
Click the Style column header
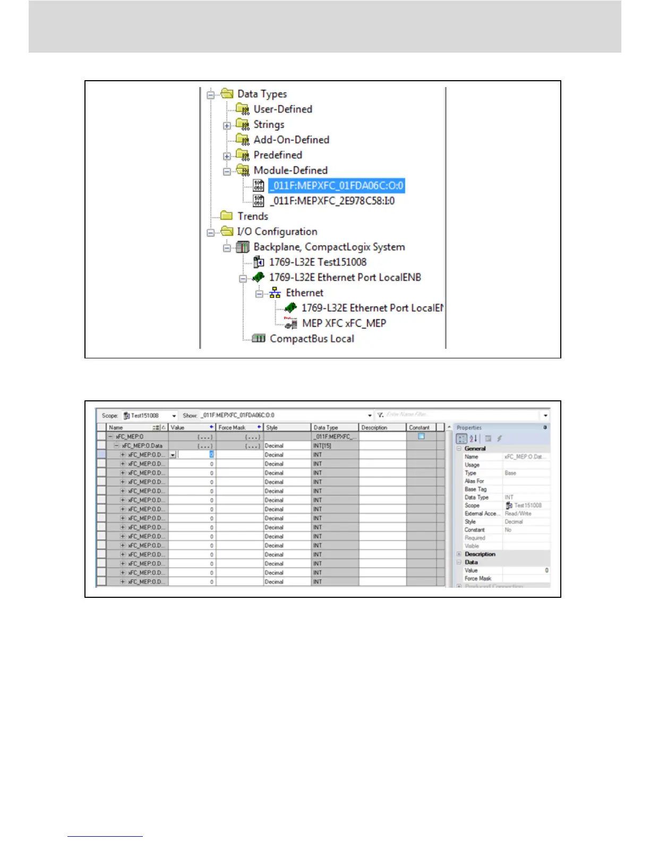click(x=287, y=427)
